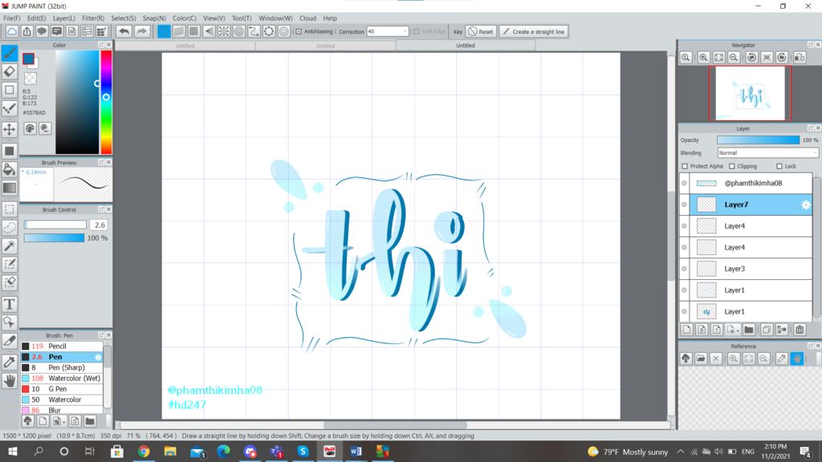Image resolution: width=822 pixels, height=462 pixels.
Task: Select the Eraser tool
Action: pos(10,71)
